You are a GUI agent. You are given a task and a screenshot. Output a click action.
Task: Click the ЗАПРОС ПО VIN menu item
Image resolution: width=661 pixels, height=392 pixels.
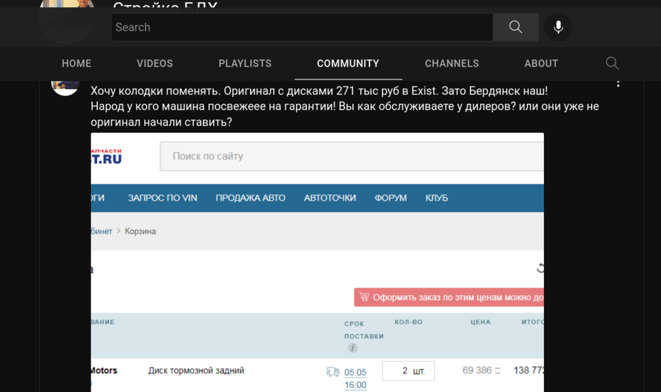point(163,198)
